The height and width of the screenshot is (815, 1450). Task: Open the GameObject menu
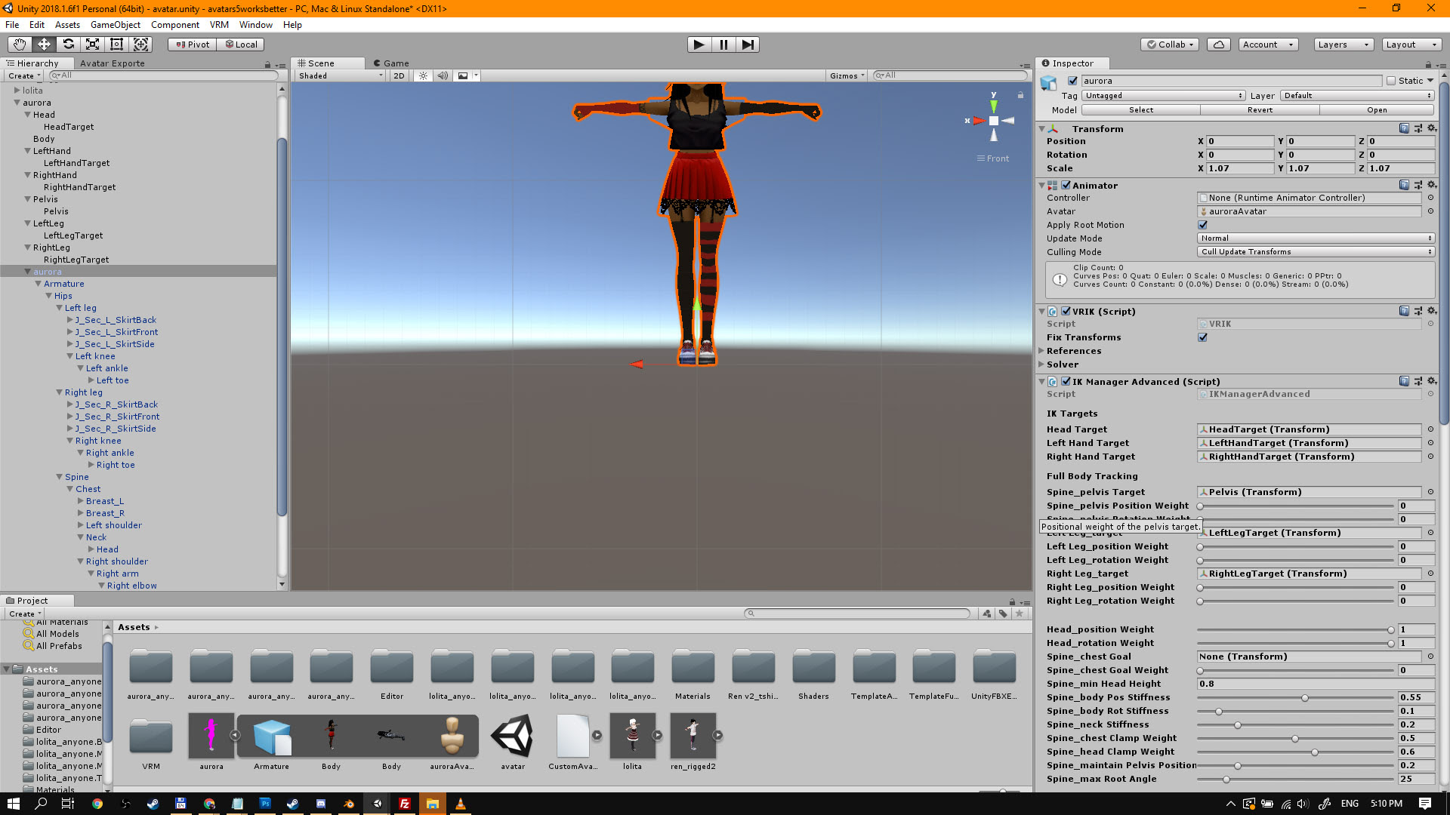(115, 25)
